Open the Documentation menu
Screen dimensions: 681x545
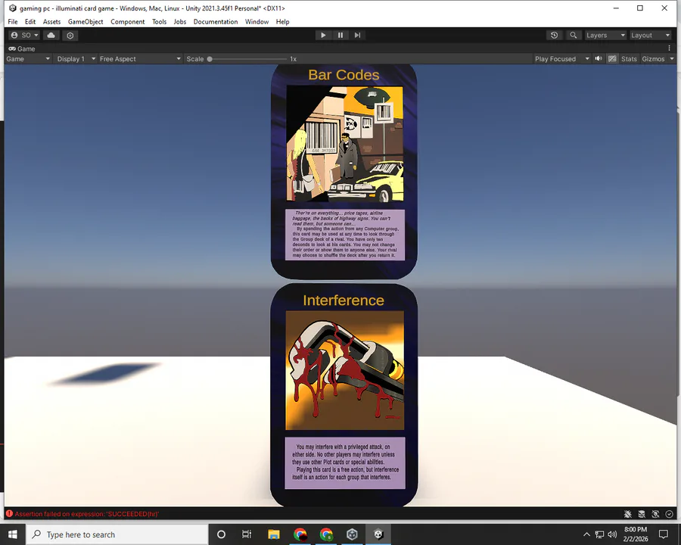point(216,22)
